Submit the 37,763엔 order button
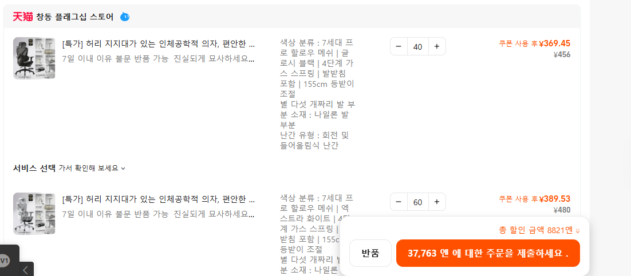 [x=488, y=253]
